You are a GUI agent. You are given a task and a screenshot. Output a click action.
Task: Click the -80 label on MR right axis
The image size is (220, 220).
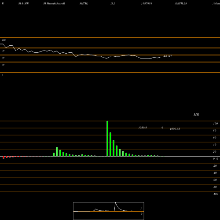[215, 187]
